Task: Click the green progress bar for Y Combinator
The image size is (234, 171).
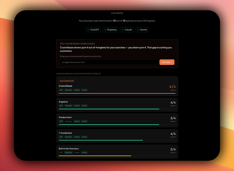Action: click(101, 140)
